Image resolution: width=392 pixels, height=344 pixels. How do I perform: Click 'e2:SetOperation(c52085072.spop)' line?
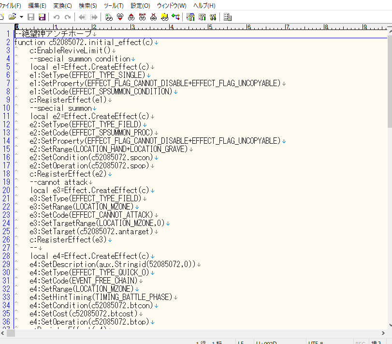(x=89, y=165)
